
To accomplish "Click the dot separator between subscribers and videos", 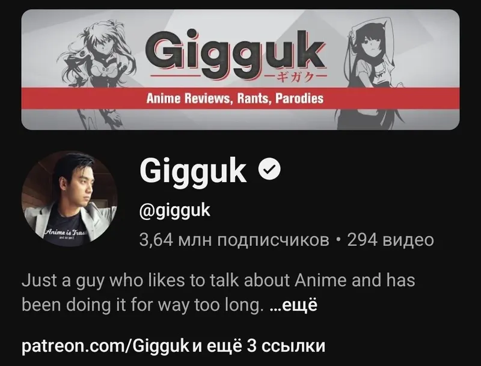I will click(338, 240).
